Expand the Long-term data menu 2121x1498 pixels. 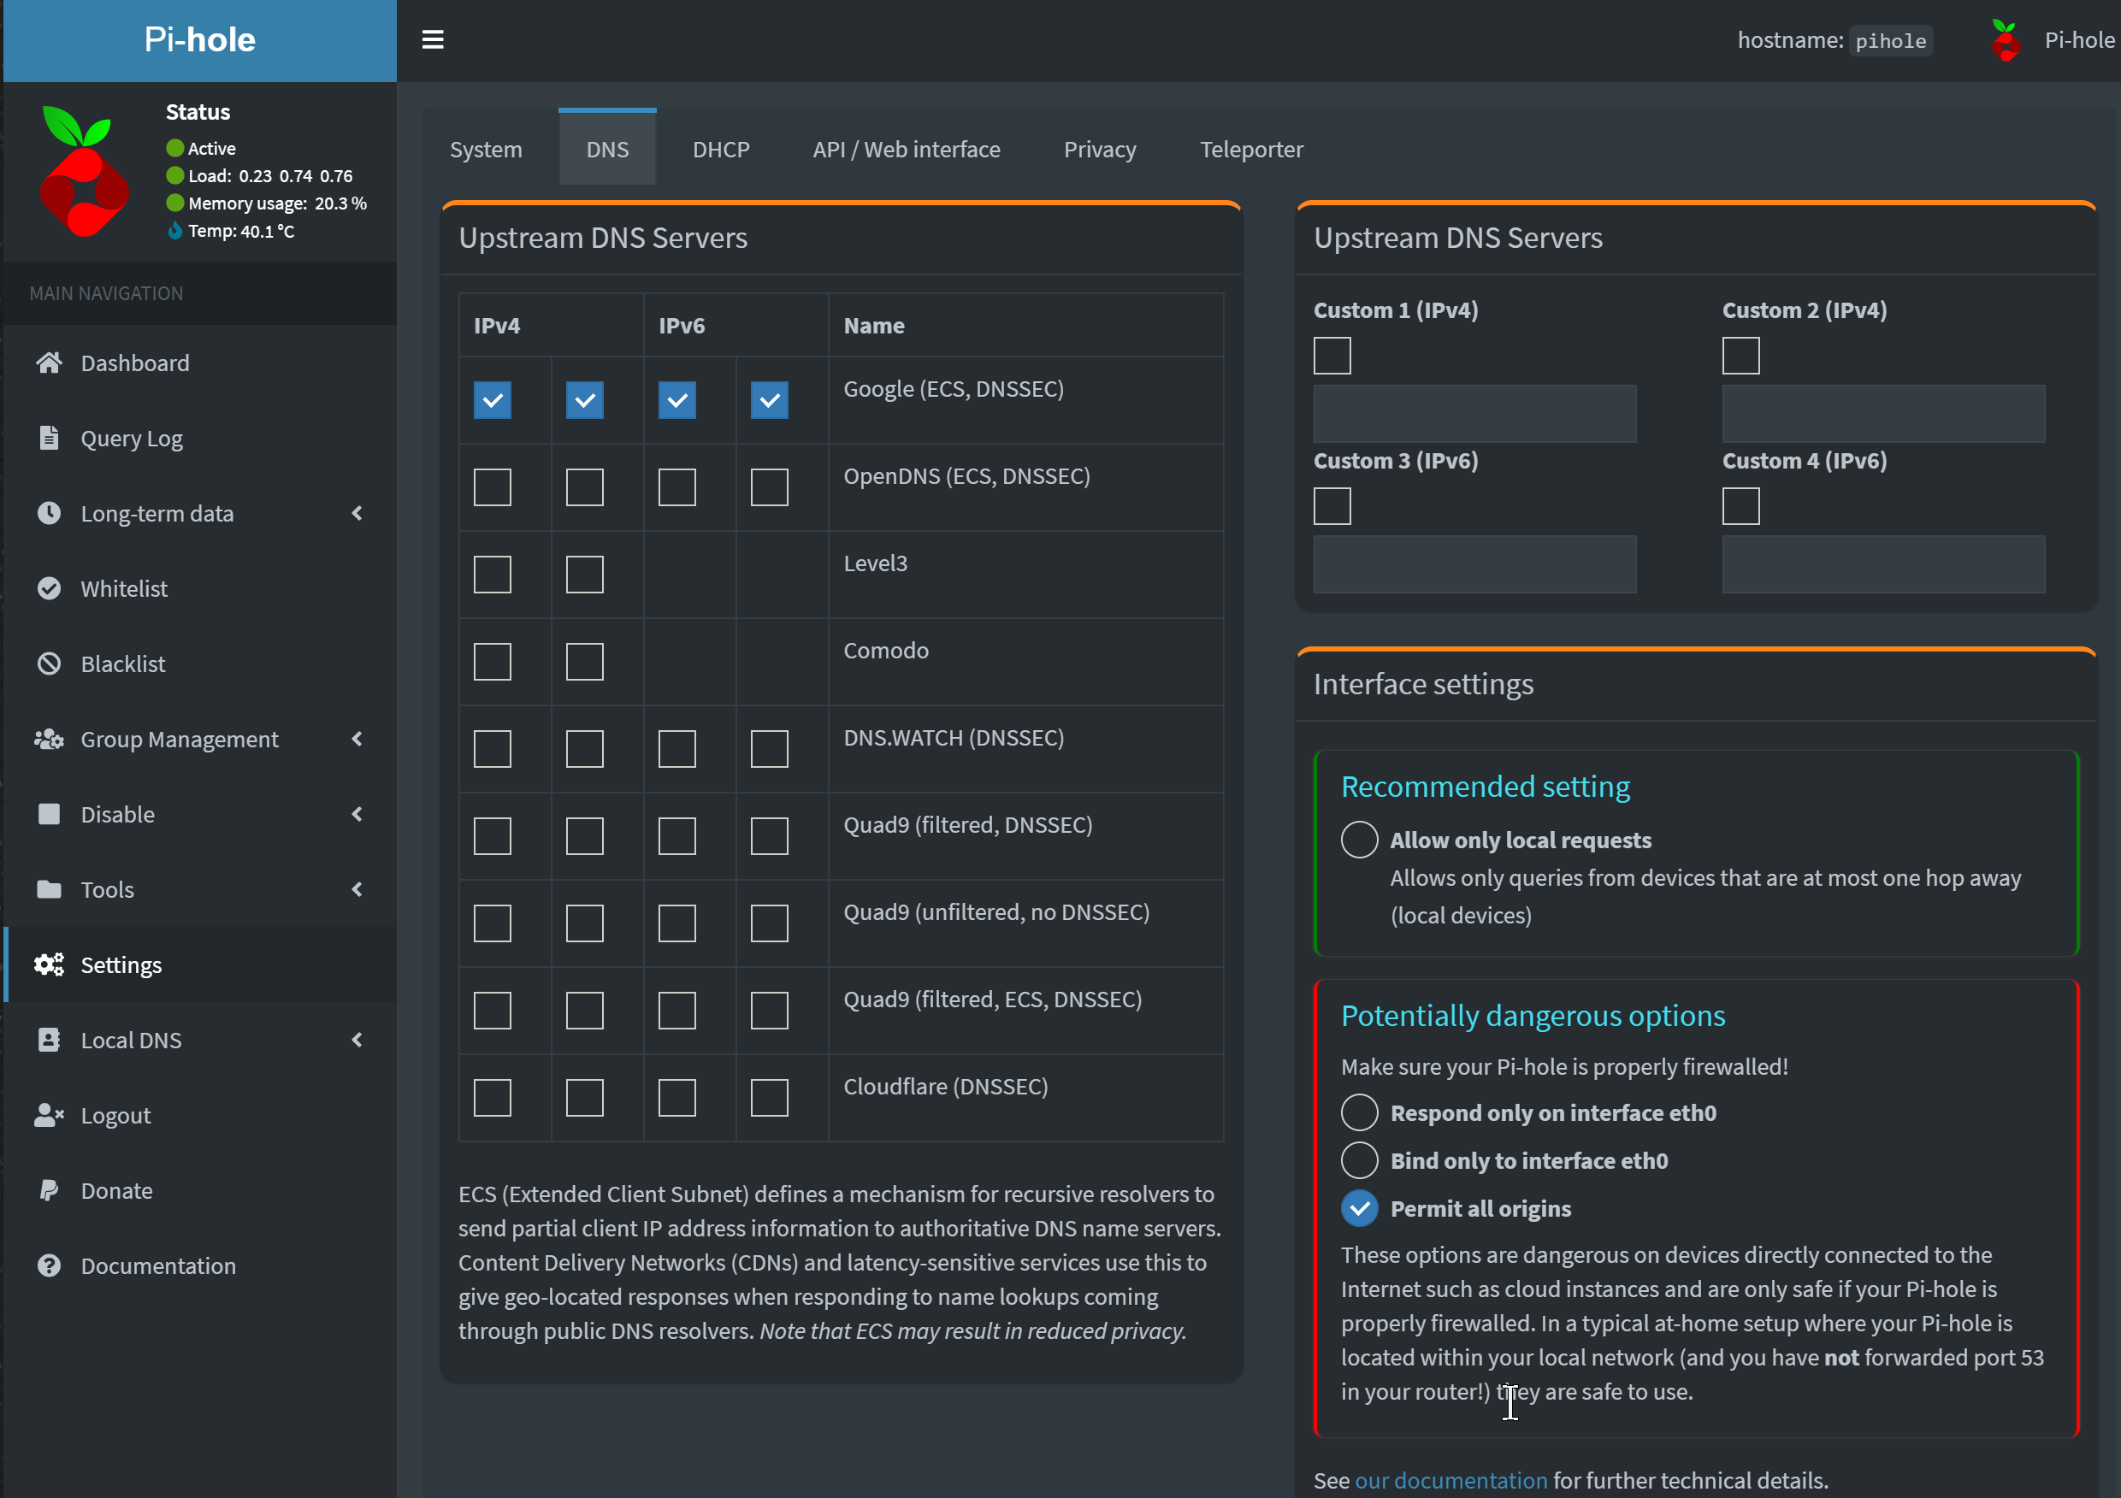357,514
